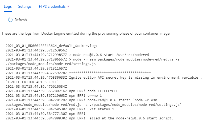Click the first log timestamp ending in 571263956Z
Screen dimensions: 203x121
[36, 50]
